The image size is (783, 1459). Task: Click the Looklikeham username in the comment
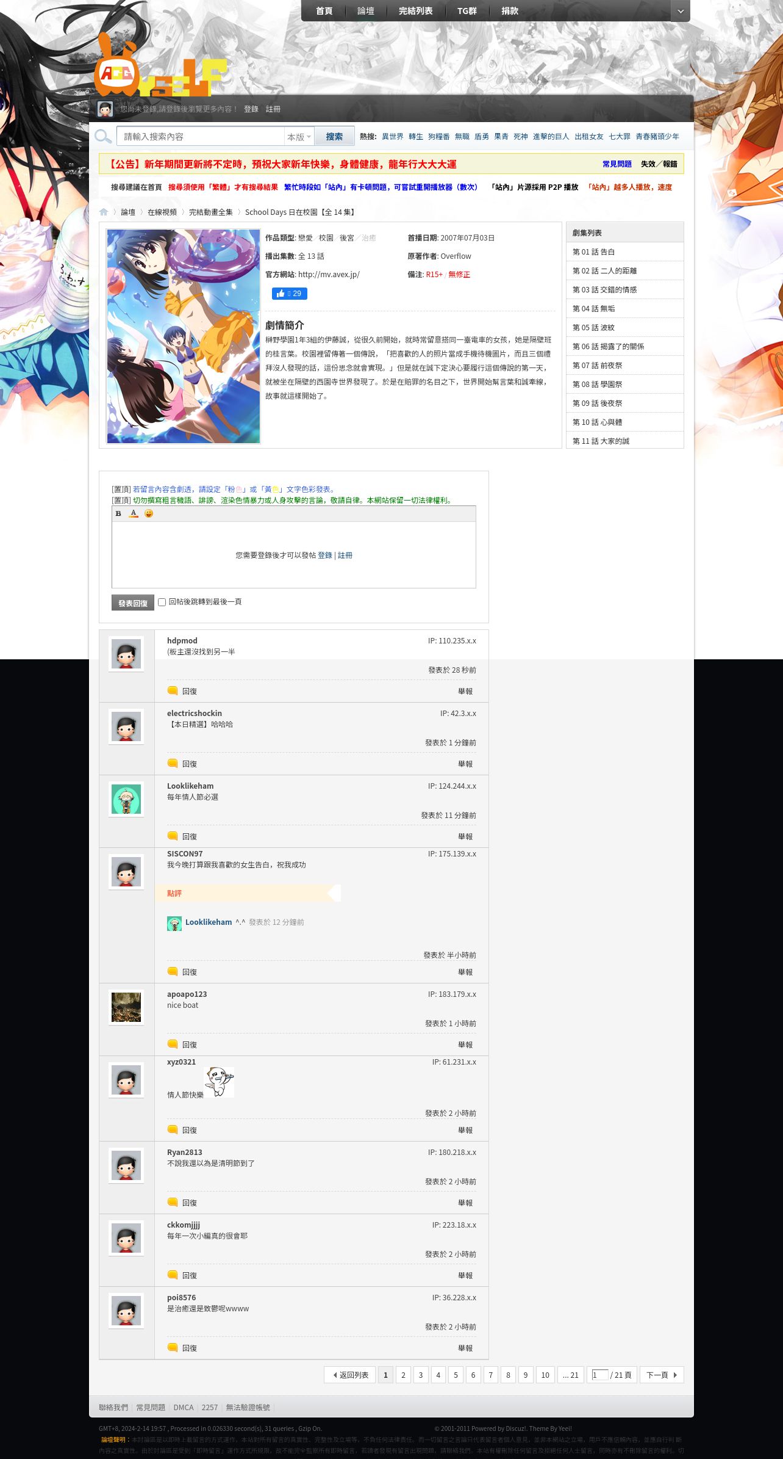tap(209, 922)
